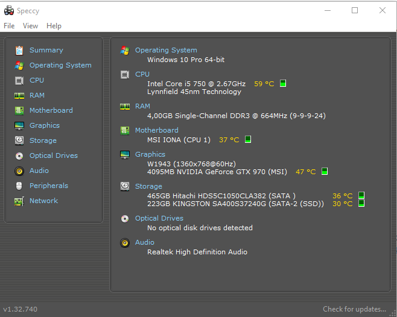Click the Audio speaker icon in summary pane

pos(125,243)
